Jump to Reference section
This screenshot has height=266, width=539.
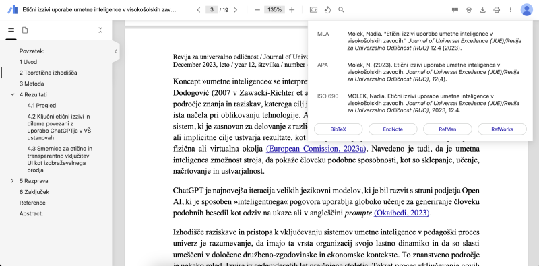32,203
